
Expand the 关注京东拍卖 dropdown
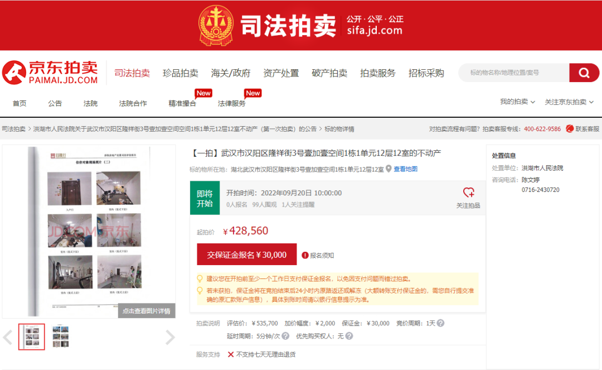pos(569,102)
